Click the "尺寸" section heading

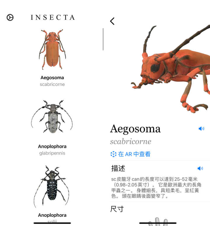117,209
